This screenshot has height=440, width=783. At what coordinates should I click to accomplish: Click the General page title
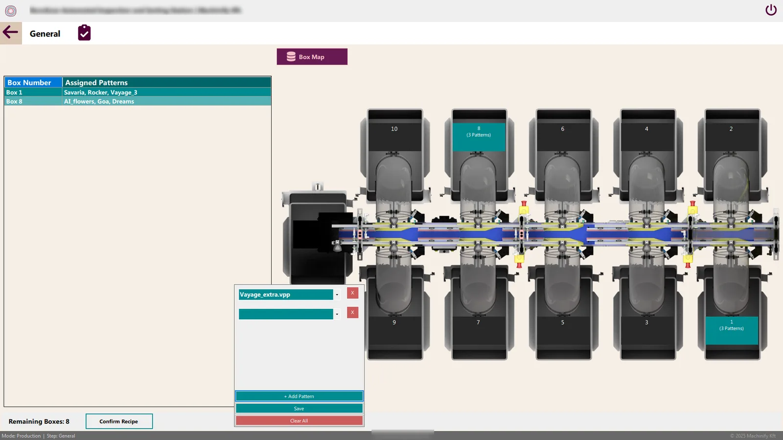pyautogui.click(x=45, y=34)
